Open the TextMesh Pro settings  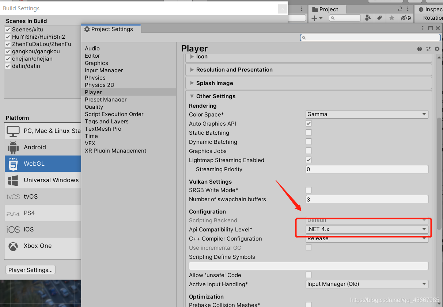pyautogui.click(x=129, y=129)
